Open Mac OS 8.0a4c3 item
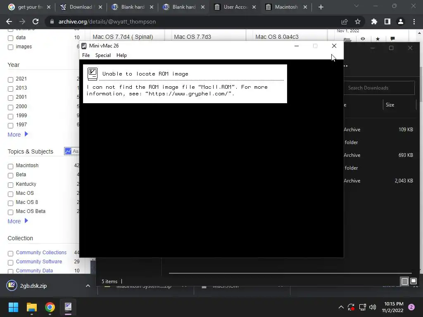This screenshot has height=317, width=423. 277,37
